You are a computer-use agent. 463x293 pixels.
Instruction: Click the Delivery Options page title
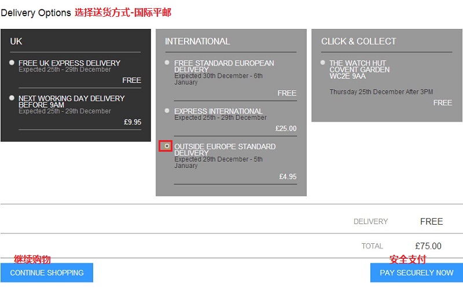pyautogui.click(x=36, y=13)
